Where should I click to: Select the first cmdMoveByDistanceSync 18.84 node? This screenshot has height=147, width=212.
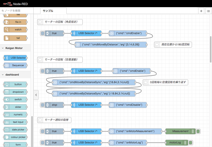tap(94, 82)
